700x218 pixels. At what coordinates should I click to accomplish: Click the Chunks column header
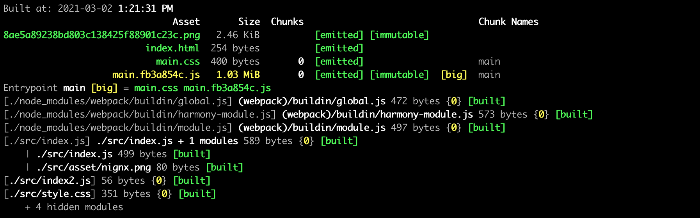[287, 22]
